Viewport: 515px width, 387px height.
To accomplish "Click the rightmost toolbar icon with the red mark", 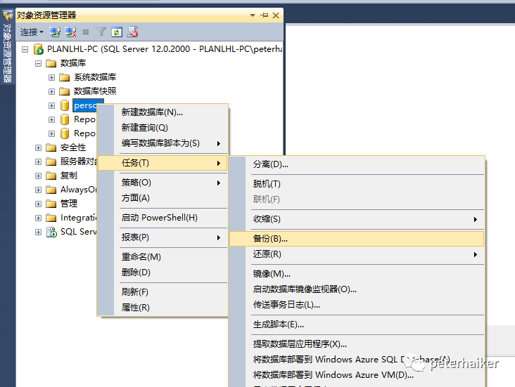I will (x=133, y=32).
